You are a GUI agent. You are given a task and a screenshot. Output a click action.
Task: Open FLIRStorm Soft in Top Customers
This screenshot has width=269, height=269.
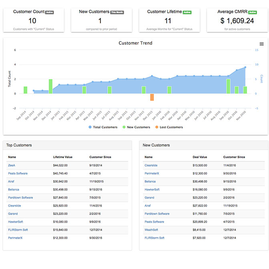pyautogui.click(x=18, y=230)
